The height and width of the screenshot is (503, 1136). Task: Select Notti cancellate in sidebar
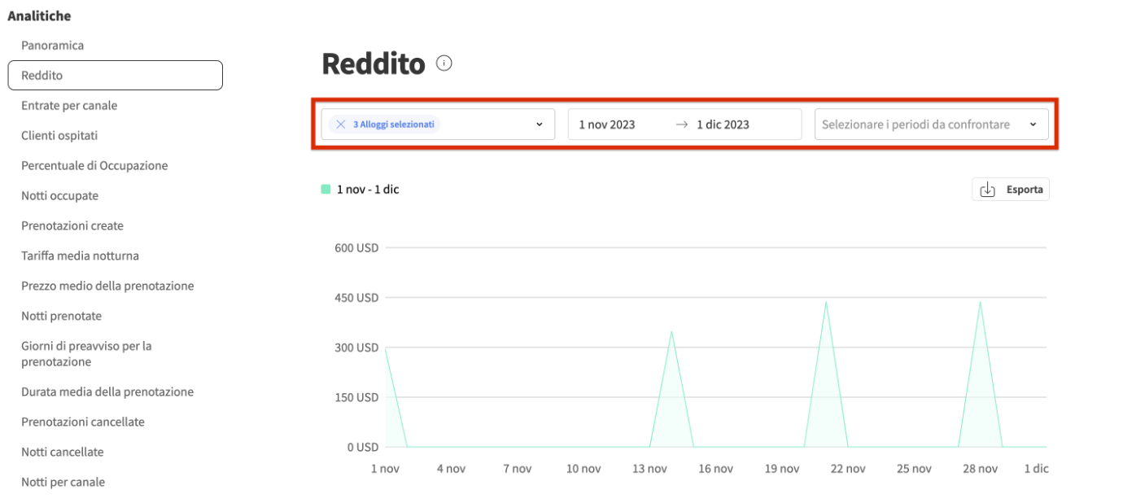tap(63, 453)
